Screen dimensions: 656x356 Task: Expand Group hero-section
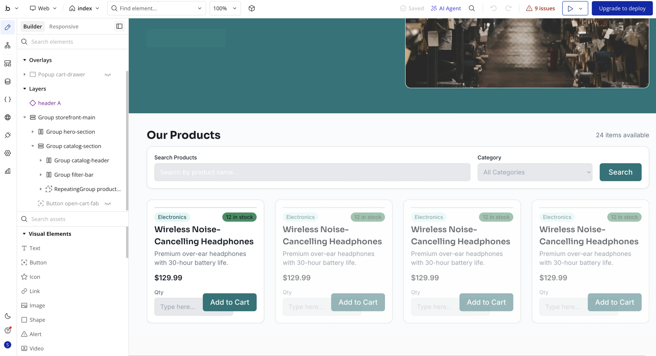[x=33, y=132]
